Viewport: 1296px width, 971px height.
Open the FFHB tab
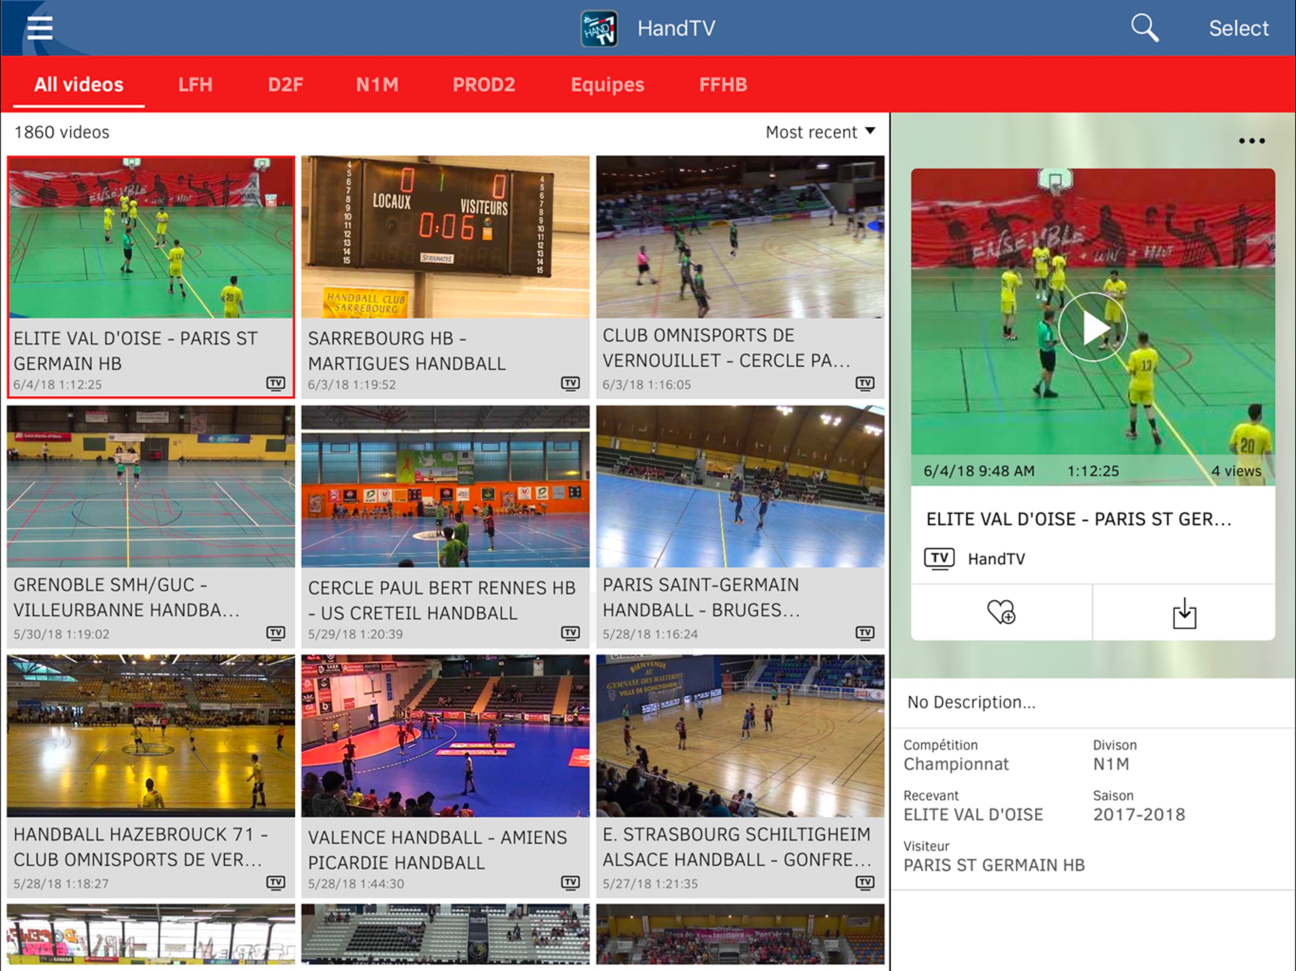[722, 85]
